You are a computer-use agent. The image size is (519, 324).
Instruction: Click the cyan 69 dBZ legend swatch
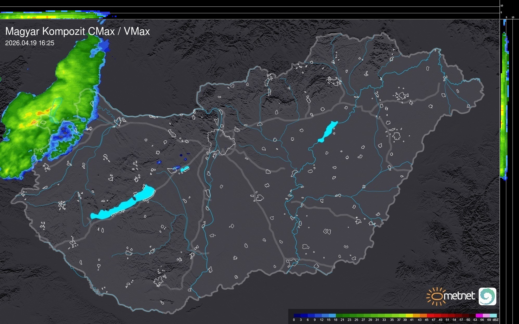click(x=493, y=315)
